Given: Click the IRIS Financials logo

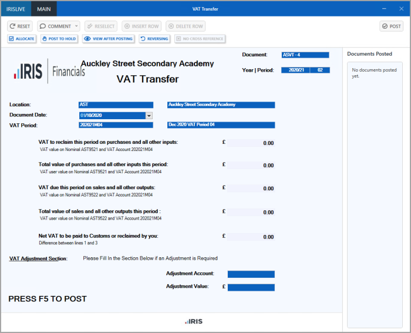Looking at the screenshot, I should tap(49, 72).
